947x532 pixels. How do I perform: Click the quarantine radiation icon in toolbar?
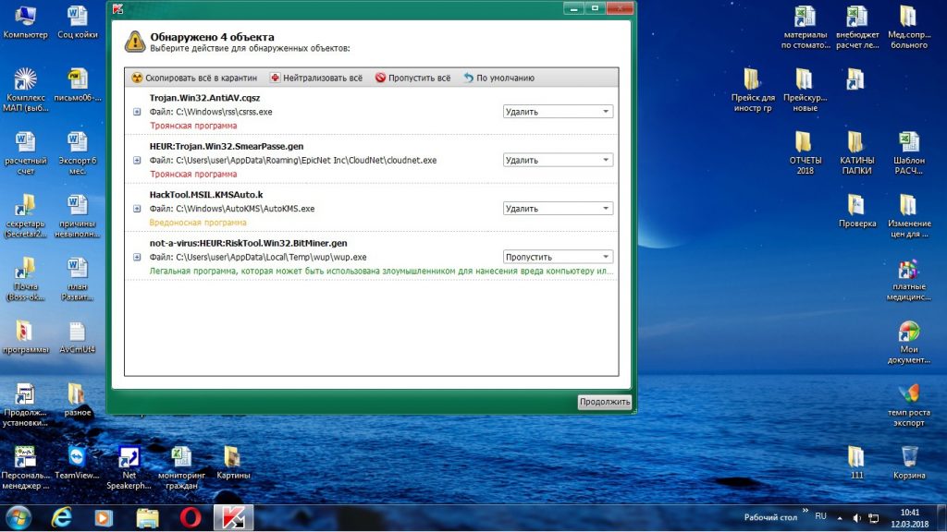(x=137, y=78)
